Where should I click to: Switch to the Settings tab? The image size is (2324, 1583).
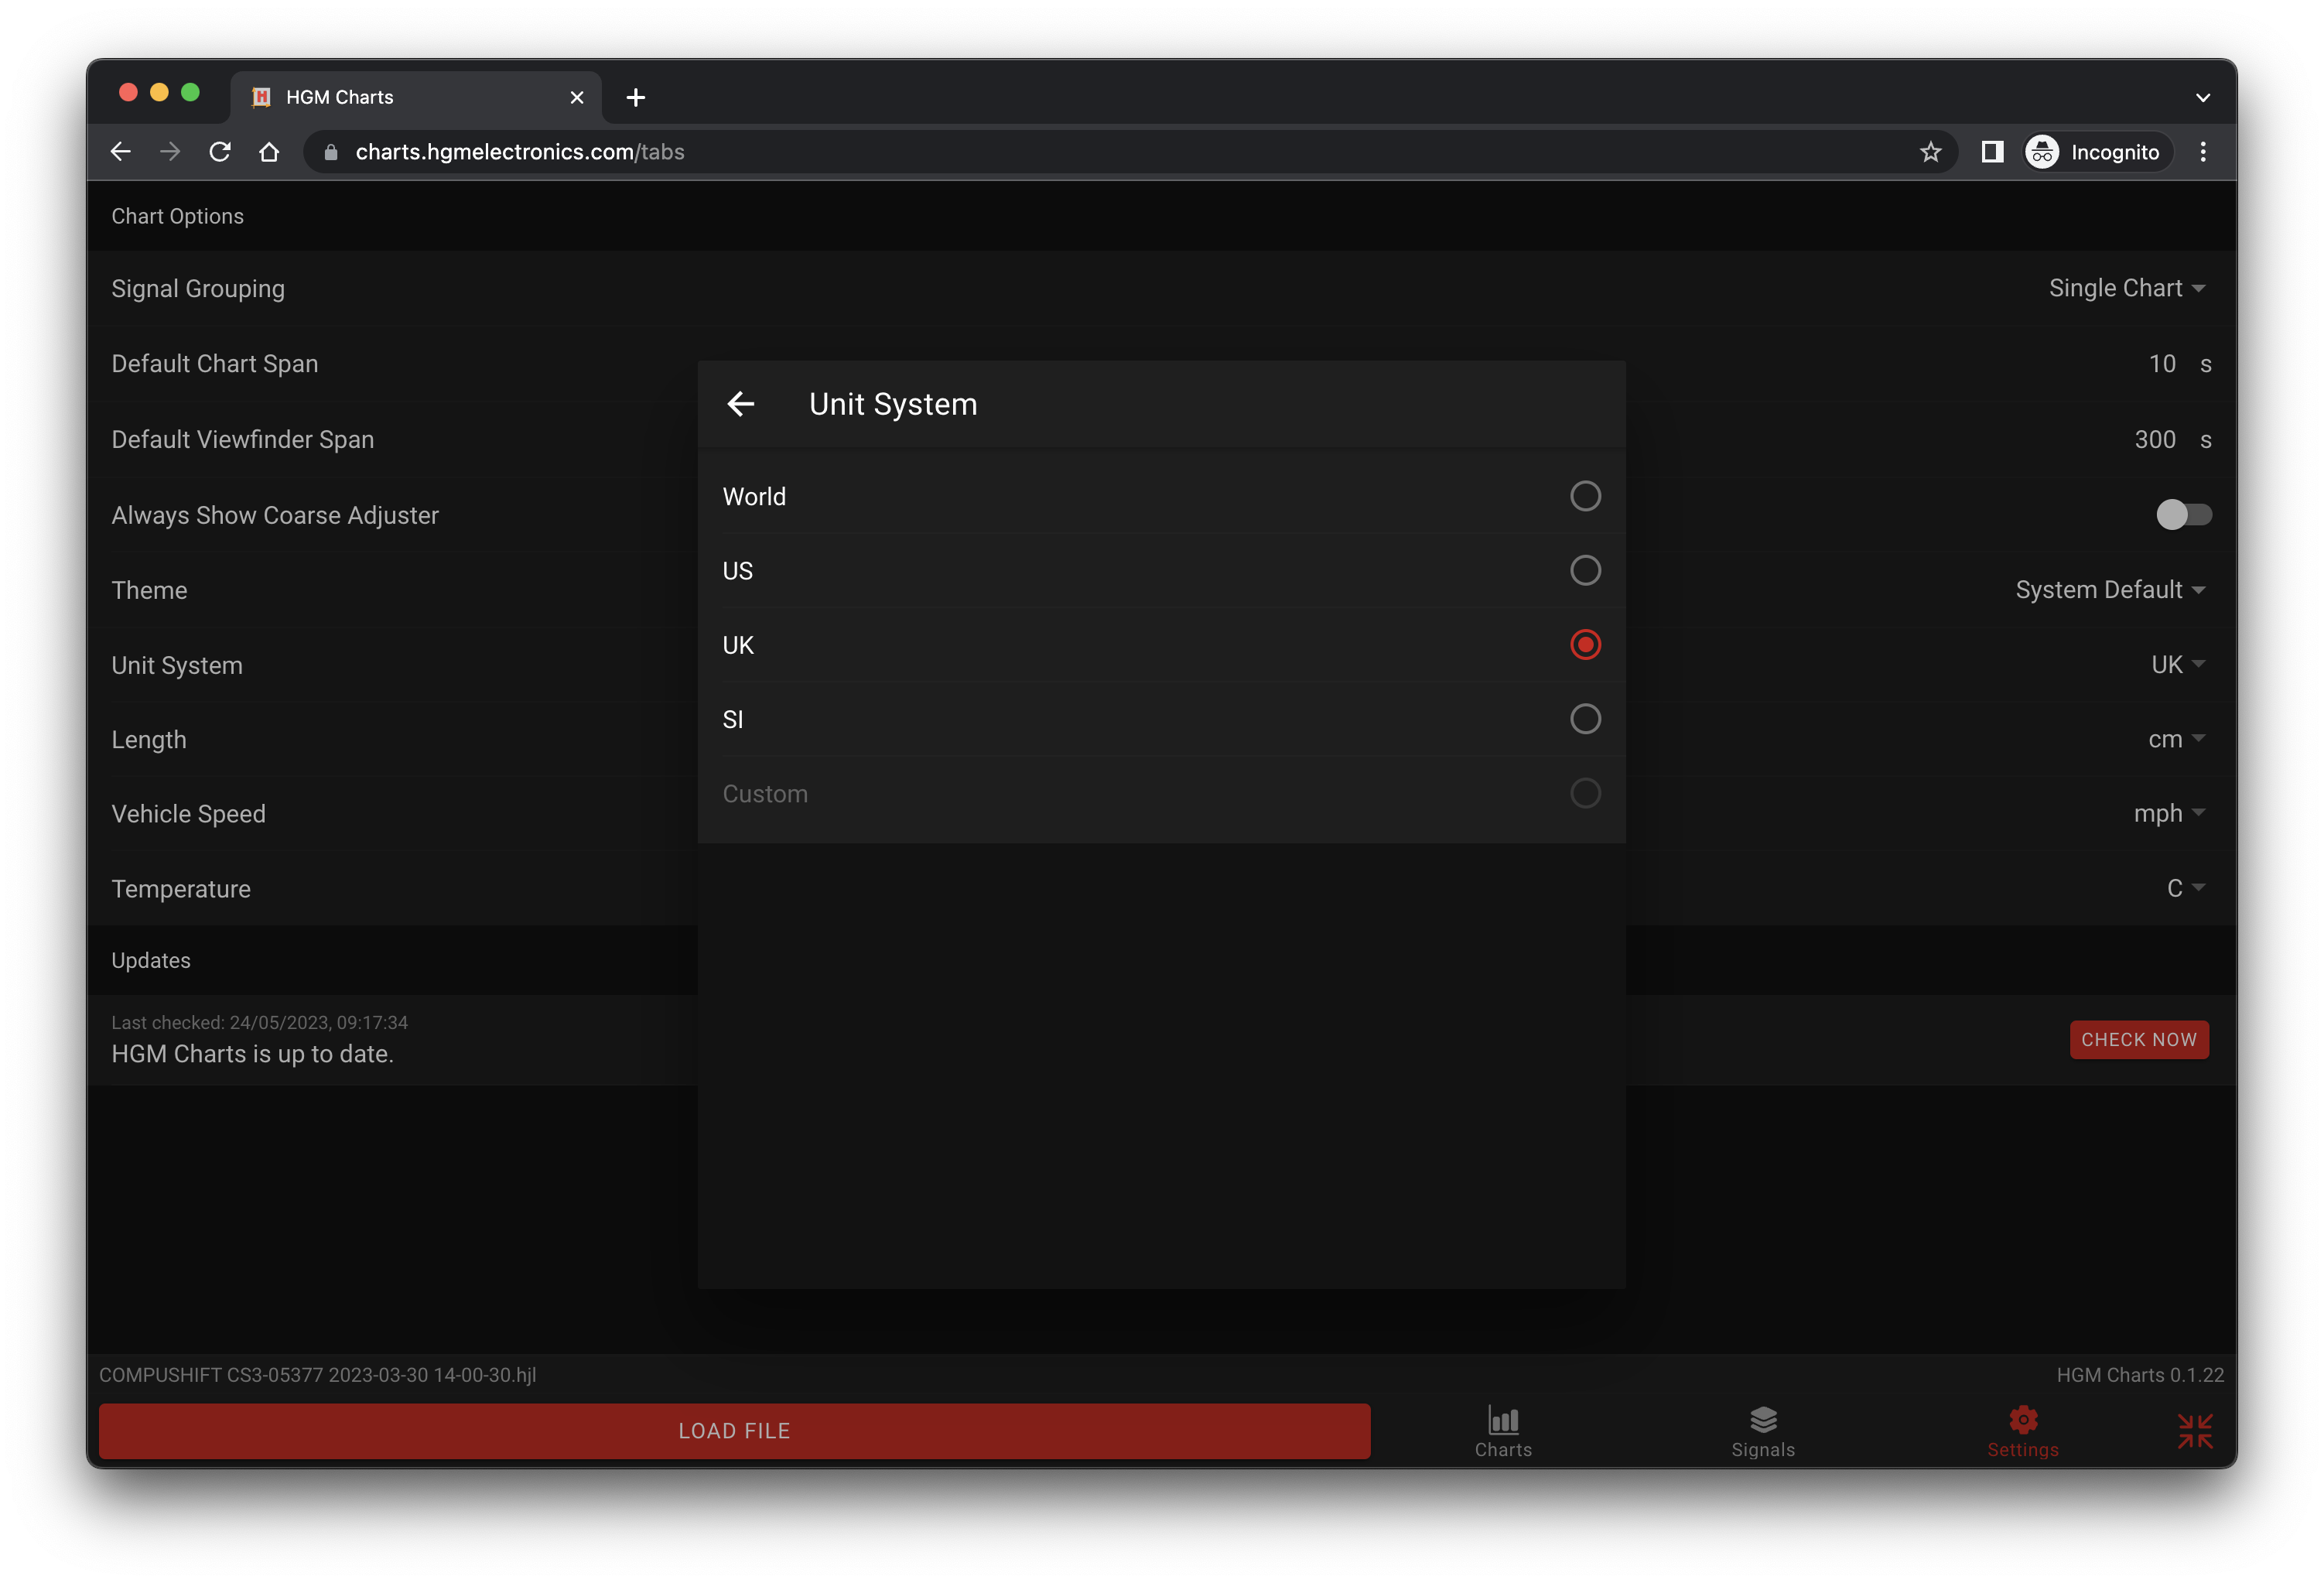(x=2022, y=1432)
